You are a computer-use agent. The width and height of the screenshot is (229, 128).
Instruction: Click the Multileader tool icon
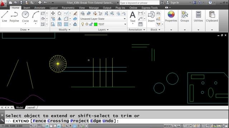coord(140,18)
